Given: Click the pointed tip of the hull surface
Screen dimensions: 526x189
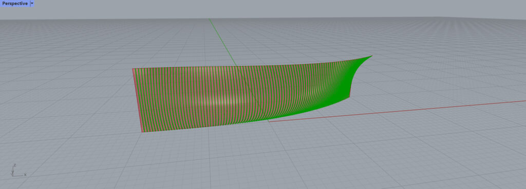Looking at the screenshot, I should (371, 56).
